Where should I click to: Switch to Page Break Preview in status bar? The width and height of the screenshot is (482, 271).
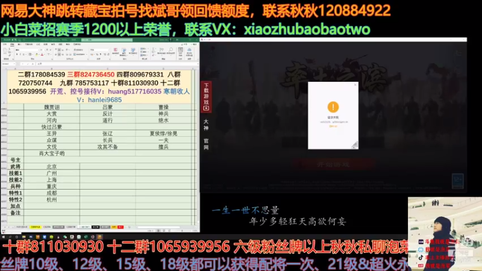click(169, 231)
